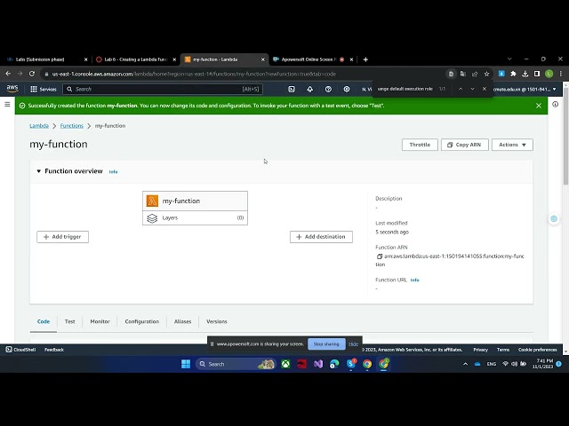Viewport: 569px width, 426px height.
Task: Reload the page with the refresh icon
Action: coord(32,74)
